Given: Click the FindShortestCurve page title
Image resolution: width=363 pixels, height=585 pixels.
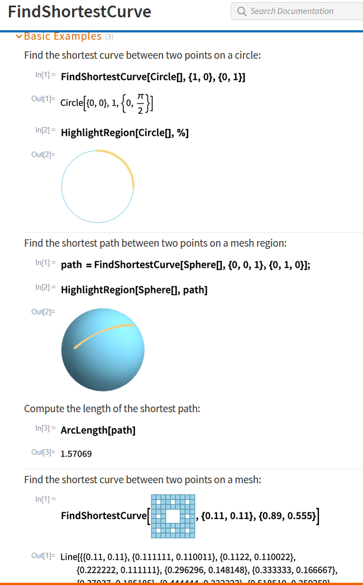Looking at the screenshot, I should coord(79,12).
